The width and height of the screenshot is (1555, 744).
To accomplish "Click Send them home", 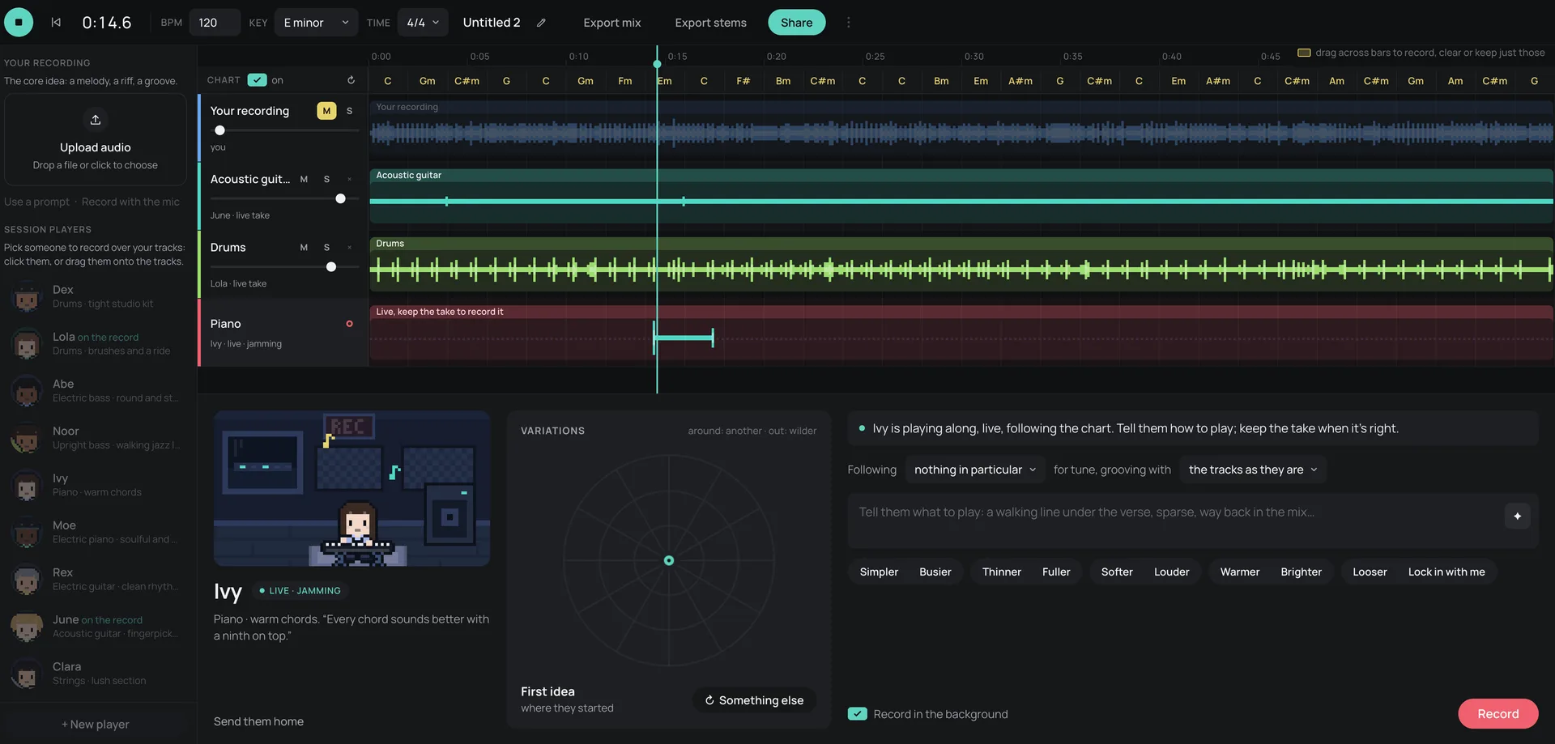I will point(258,721).
